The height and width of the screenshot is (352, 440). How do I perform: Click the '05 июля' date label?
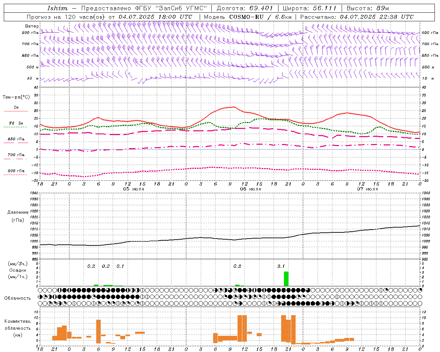tap(134, 189)
